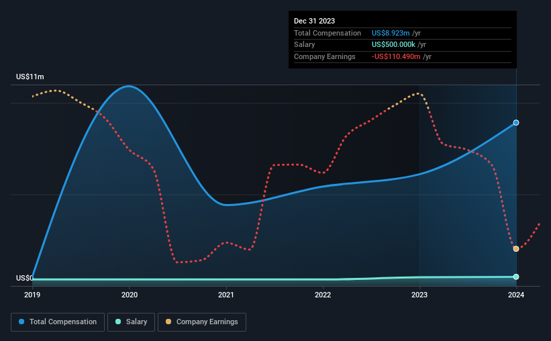The height and width of the screenshot is (341, 551).
Task: Click the US$0 y-axis label
Action: 25,278
